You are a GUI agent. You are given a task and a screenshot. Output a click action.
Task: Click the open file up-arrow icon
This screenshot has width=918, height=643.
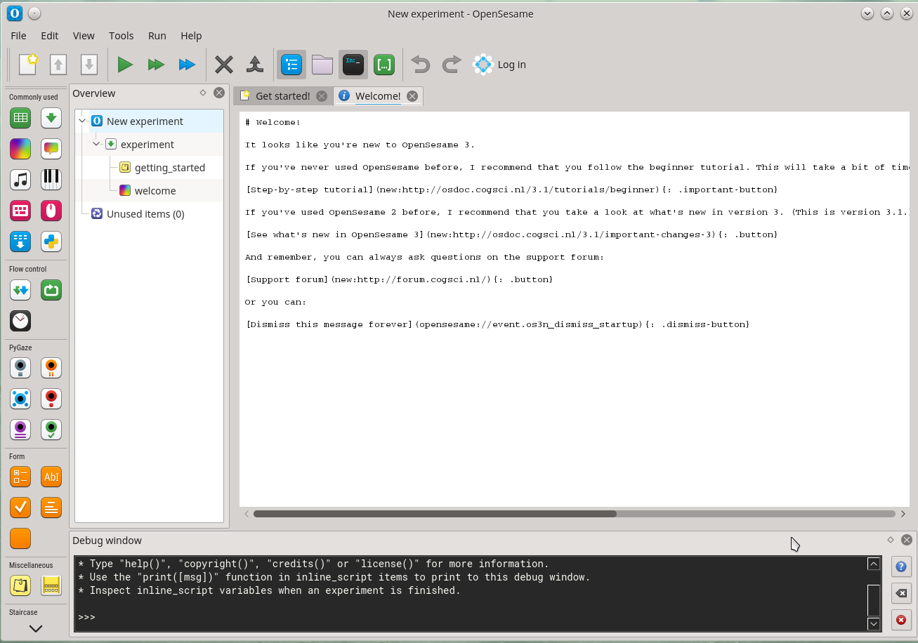pos(58,65)
